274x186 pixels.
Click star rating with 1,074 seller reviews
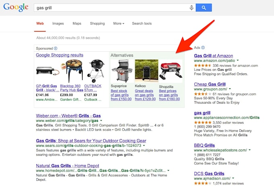click(203, 183)
